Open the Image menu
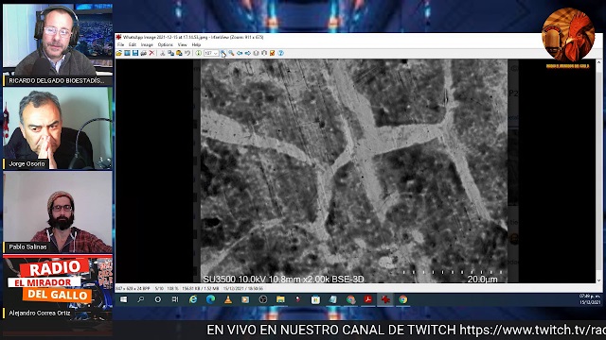 (x=147, y=44)
